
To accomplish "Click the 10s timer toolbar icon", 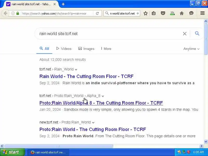I will click(172, 13).
